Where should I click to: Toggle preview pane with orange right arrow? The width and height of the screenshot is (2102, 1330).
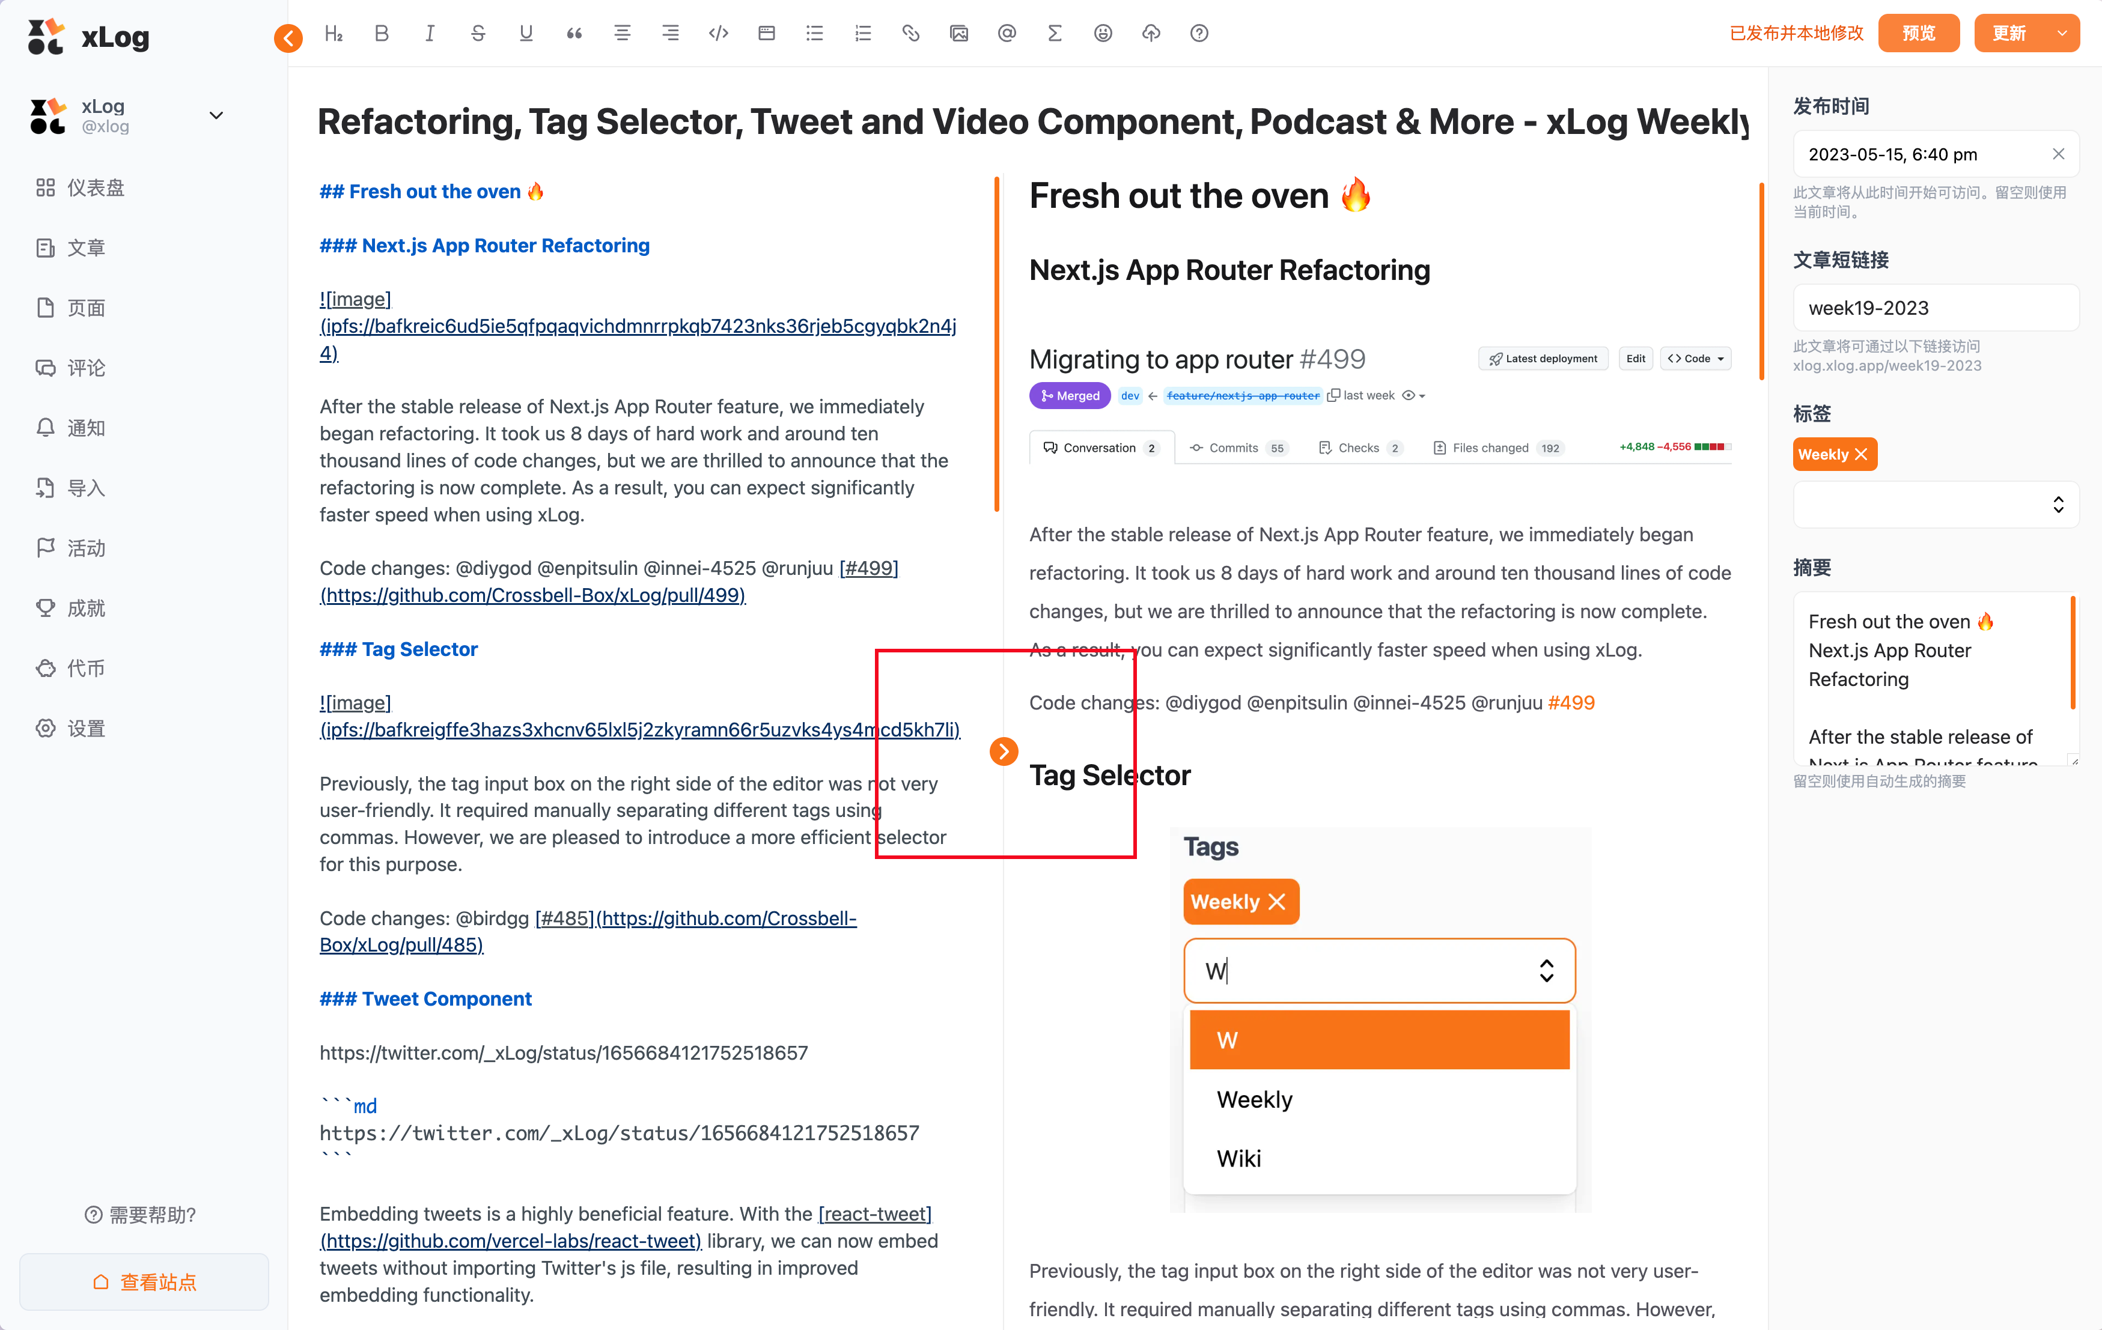[1004, 750]
